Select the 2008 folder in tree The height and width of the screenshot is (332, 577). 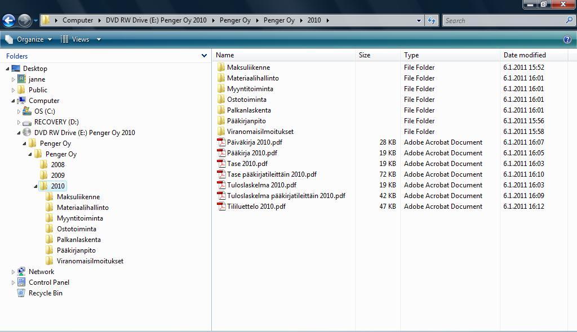(x=52, y=164)
